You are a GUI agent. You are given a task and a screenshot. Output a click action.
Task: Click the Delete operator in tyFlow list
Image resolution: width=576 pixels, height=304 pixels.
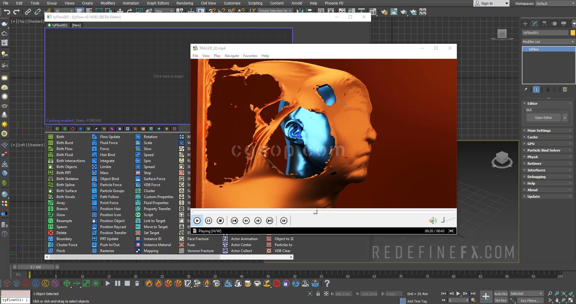point(61,233)
